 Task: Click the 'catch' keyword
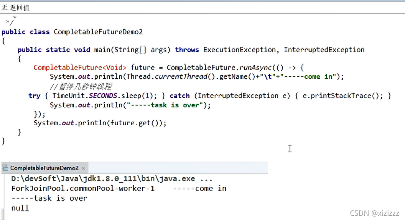click(x=179, y=96)
